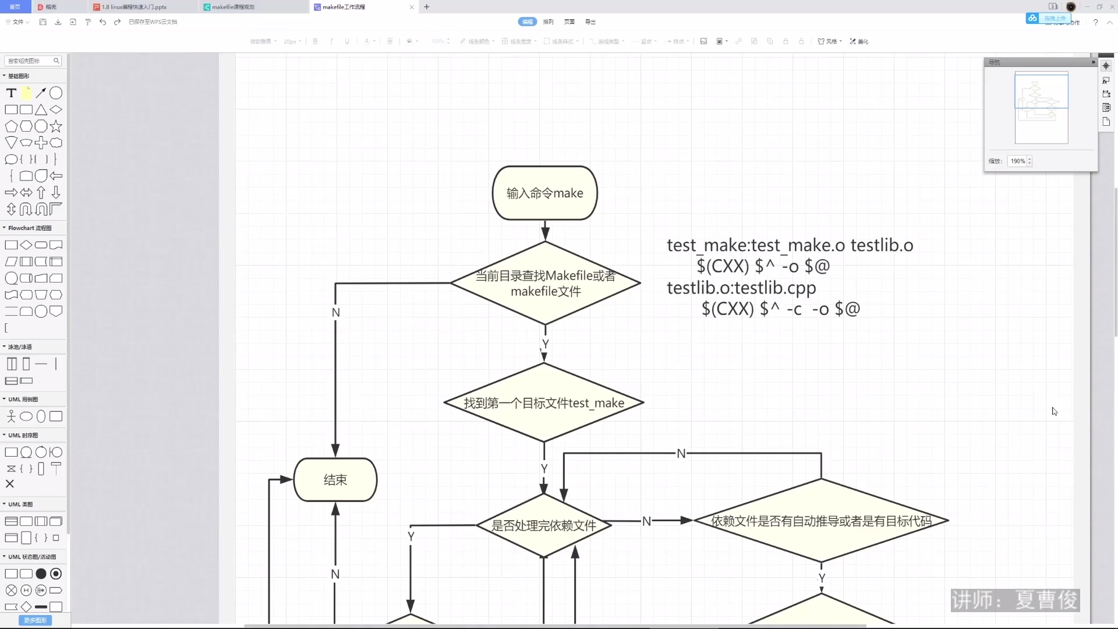This screenshot has height=629, width=1118.
Task: Open the 风格 style dropdown
Action: (x=830, y=41)
